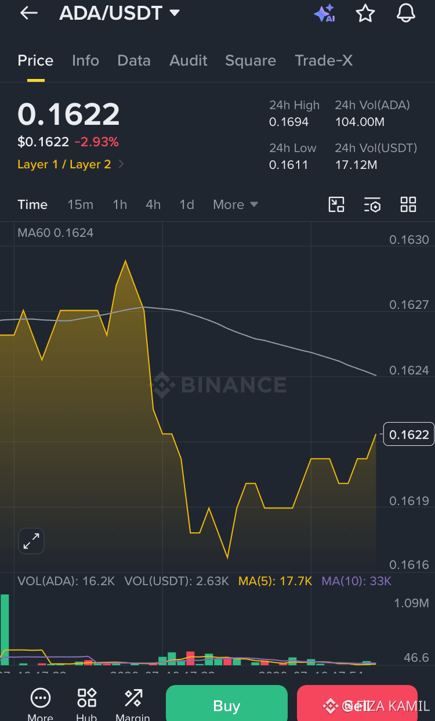Open chart indicator settings icon
The width and height of the screenshot is (435, 721).
372,204
